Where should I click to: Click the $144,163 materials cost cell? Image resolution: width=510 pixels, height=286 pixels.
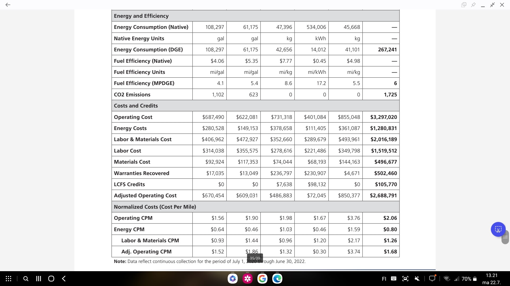coord(349,162)
